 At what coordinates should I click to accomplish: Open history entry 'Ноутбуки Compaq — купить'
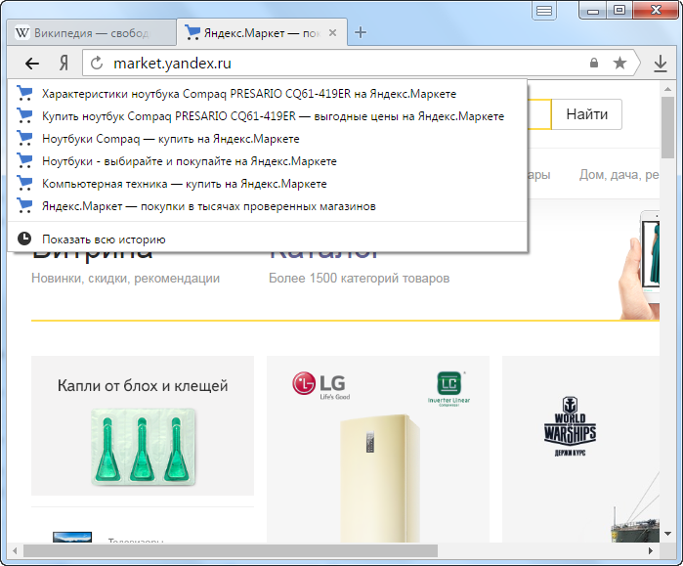pyautogui.click(x=268, y=139)
